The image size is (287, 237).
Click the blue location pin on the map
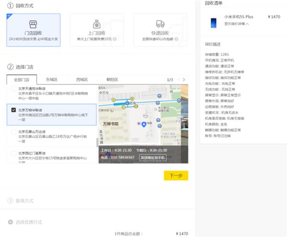pyautogui.click(x=144, y=125)
